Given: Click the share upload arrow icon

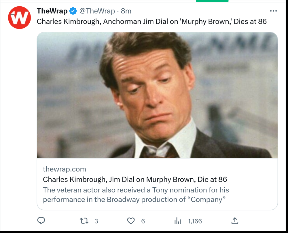Looking at the screenshot, I should coord(235,221).
